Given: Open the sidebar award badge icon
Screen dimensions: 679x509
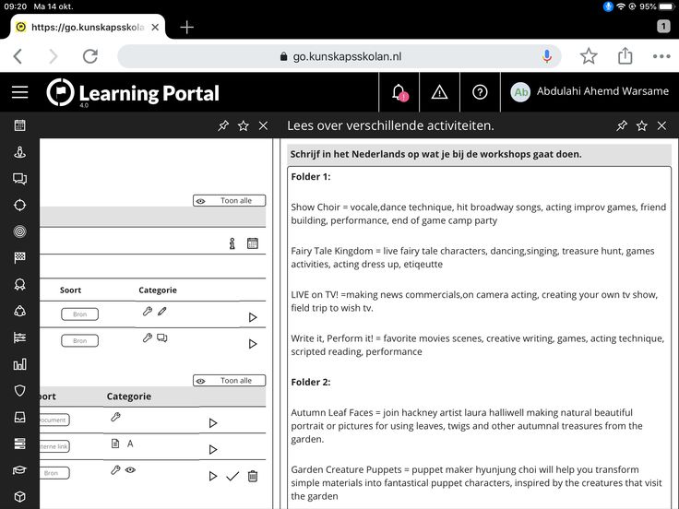Looking at the screenshot, I should (x=19, y=284).
